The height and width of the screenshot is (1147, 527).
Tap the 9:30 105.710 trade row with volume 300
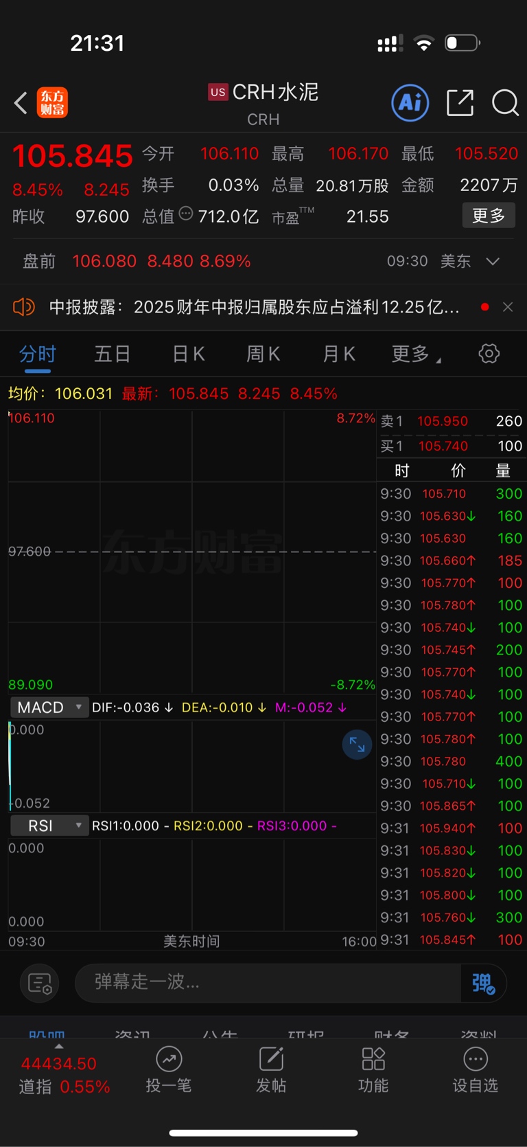coord(452,494)
